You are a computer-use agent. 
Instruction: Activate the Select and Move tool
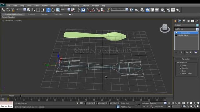coord(48,10)
